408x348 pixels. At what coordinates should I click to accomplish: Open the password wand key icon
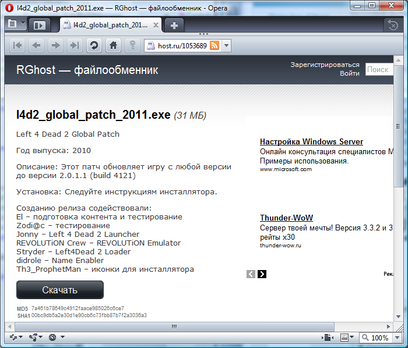(132, 45)
